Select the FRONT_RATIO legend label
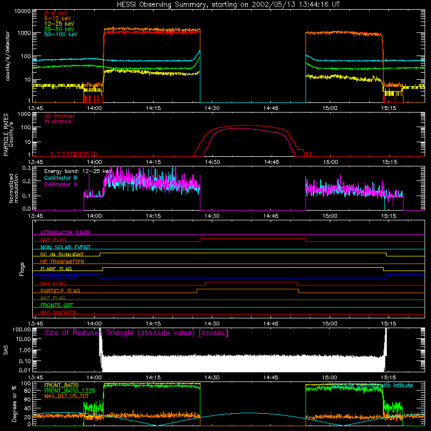The image size is (431, 431). pyautogui.click(x=61, y=385)
